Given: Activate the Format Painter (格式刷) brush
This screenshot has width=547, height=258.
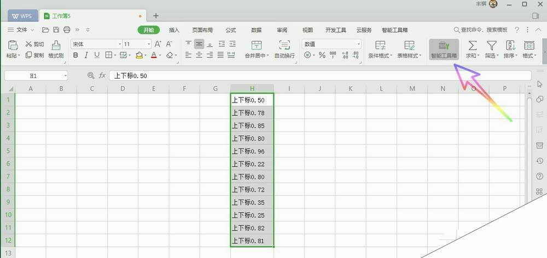Looking at the screenshot, I should pos(56,49).
